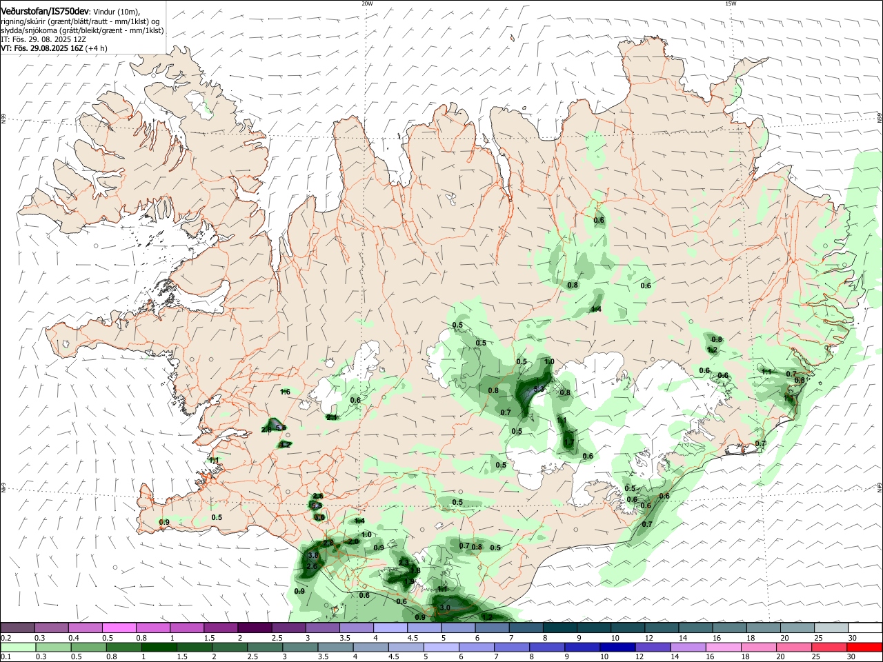Screen dimensions: 883x662
Task: Click the '(+4 h)' forecast offset text
Action: (x=95, y=48)
